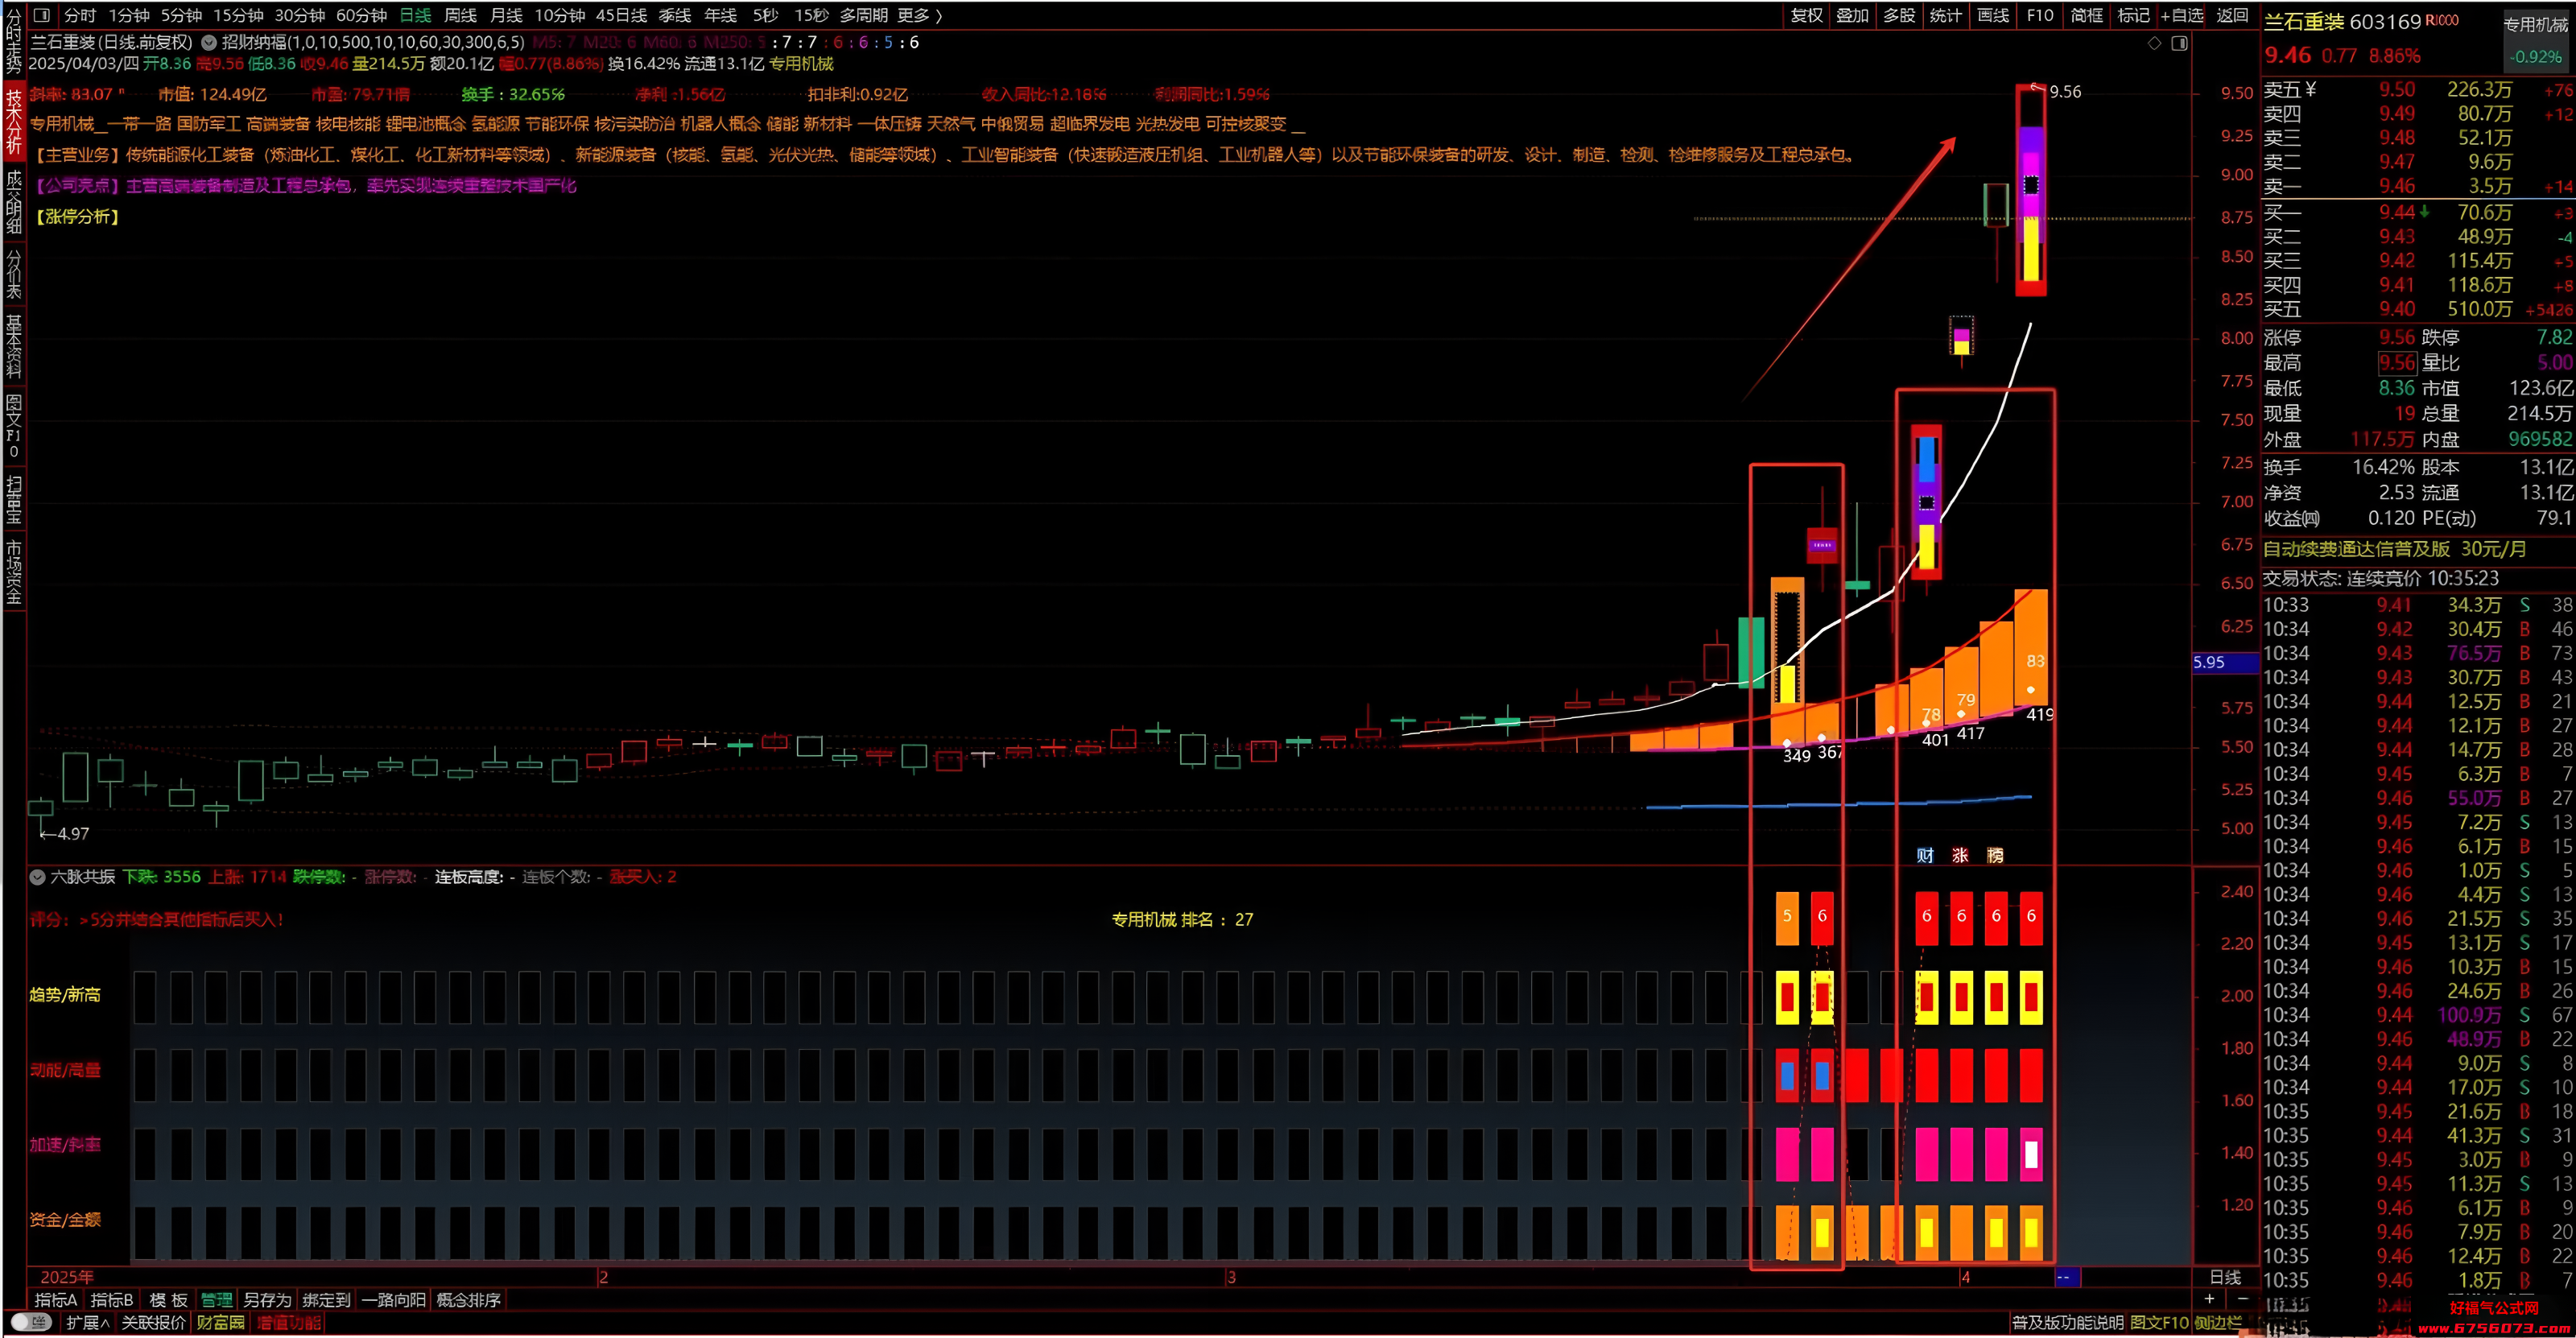
Task: Open the 招财纳福 indicator round dropdown icon
Action: tap(209, 43)
